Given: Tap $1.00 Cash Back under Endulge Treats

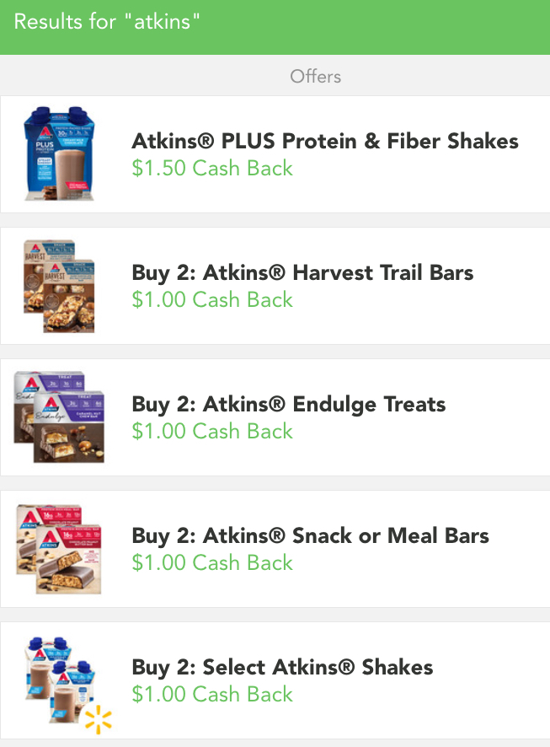Looking at the screenshot, I should point(212,431).
